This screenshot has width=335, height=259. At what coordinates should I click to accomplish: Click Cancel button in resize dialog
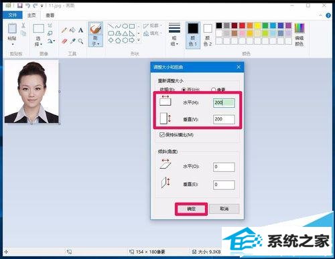tap(224, 209)
